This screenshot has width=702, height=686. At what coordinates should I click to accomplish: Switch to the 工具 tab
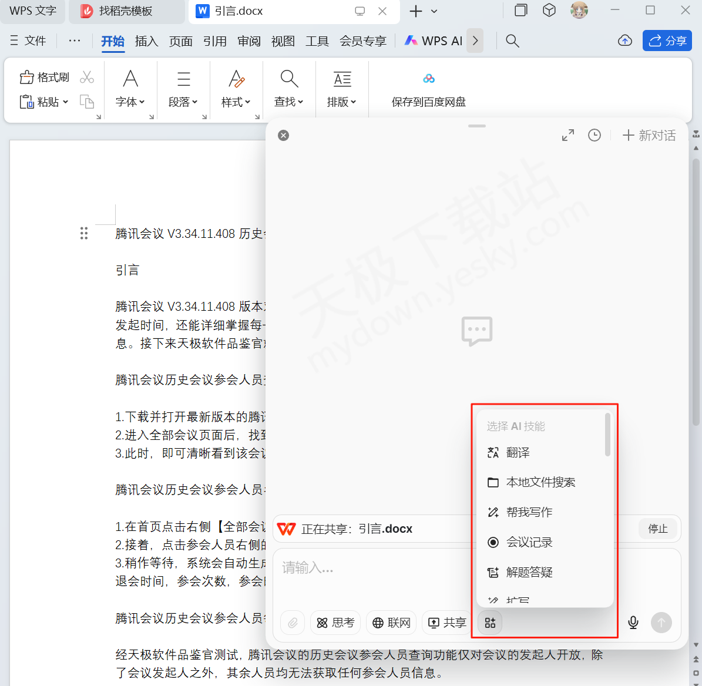[317, 41]
